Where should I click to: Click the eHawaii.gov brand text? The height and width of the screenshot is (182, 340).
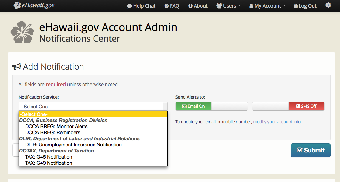38,5
